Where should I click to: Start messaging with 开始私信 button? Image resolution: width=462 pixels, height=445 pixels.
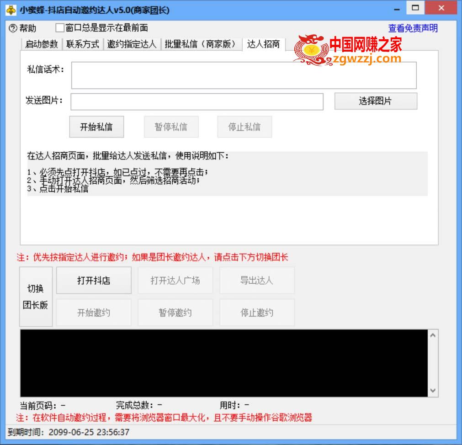96,127
